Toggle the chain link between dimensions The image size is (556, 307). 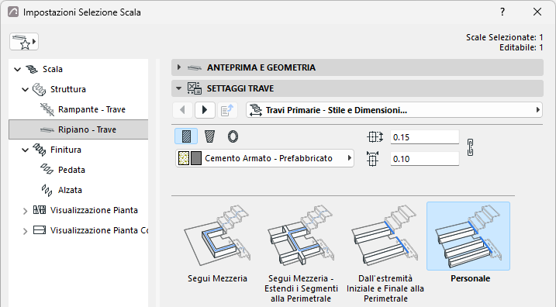click(x=470, y=147)
